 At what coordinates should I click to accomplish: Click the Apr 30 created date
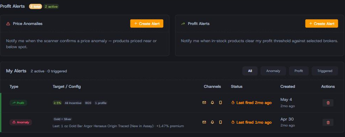287,119
